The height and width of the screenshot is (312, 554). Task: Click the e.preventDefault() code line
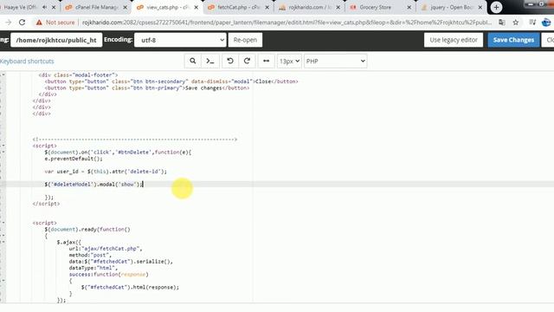tap(74, 159)
